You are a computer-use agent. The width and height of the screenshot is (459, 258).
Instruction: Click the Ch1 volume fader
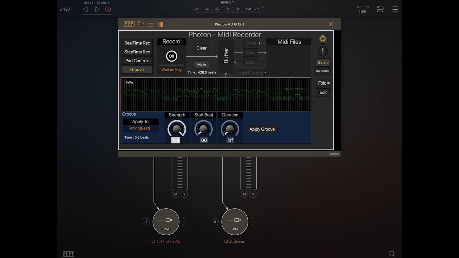(180, 172)
